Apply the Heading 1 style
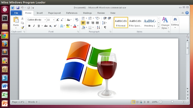Screen dimensions: 193x108 click(x=150, y=23)
